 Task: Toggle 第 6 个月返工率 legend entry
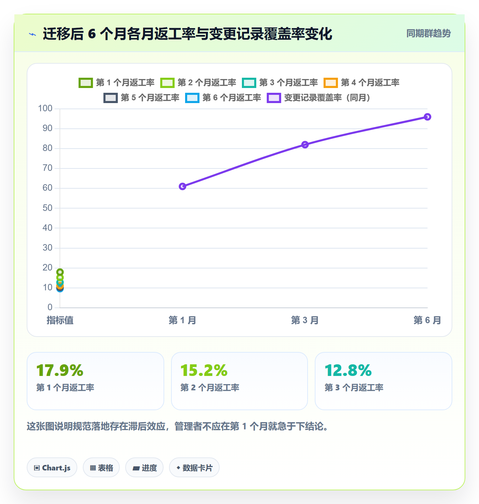point(223,98)
